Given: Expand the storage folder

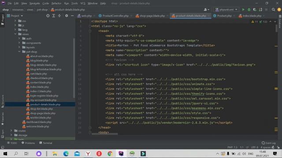Looking at the screenshot, I should [11, 135].
